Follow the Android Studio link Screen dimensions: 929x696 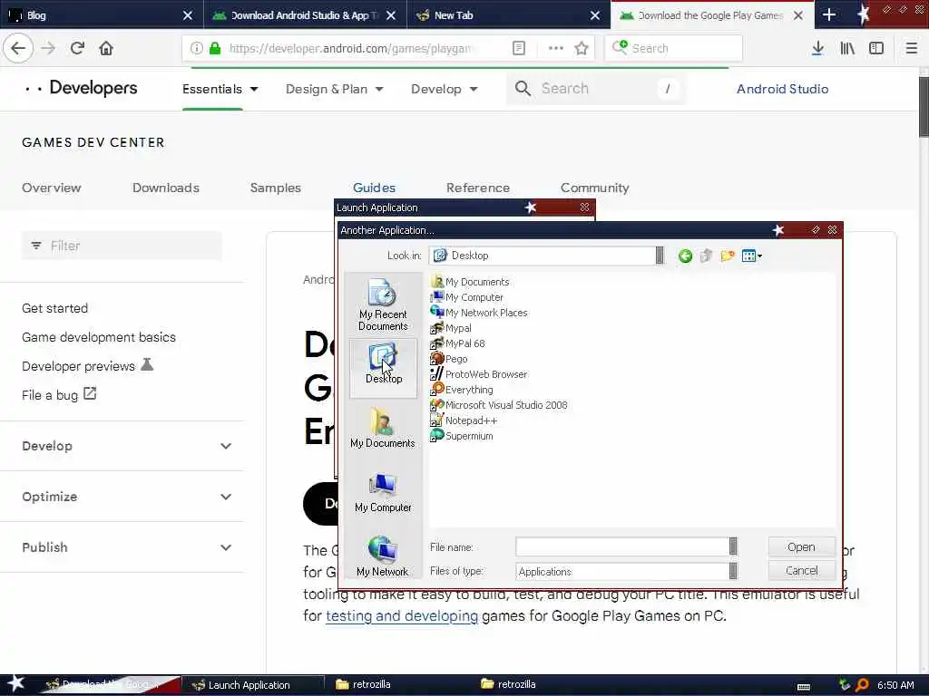coord(783,89)
